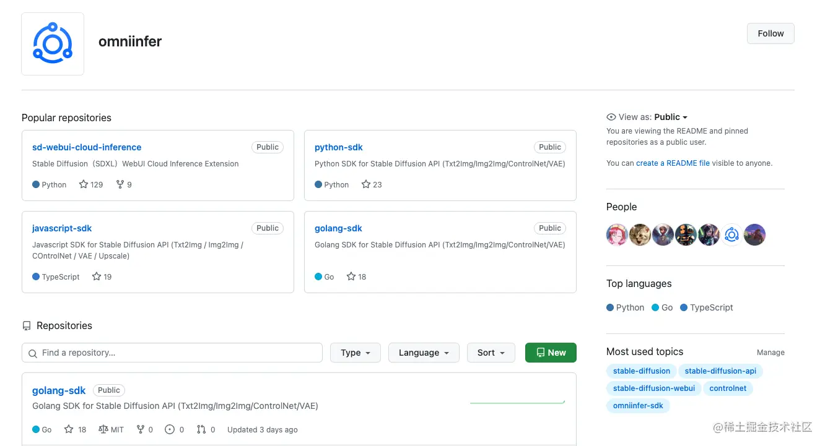Image resolution: width=825 pixels, height=446 pixels.
Task: Click star count on golang-sdk pinned card
Action: tap(356, 277)
